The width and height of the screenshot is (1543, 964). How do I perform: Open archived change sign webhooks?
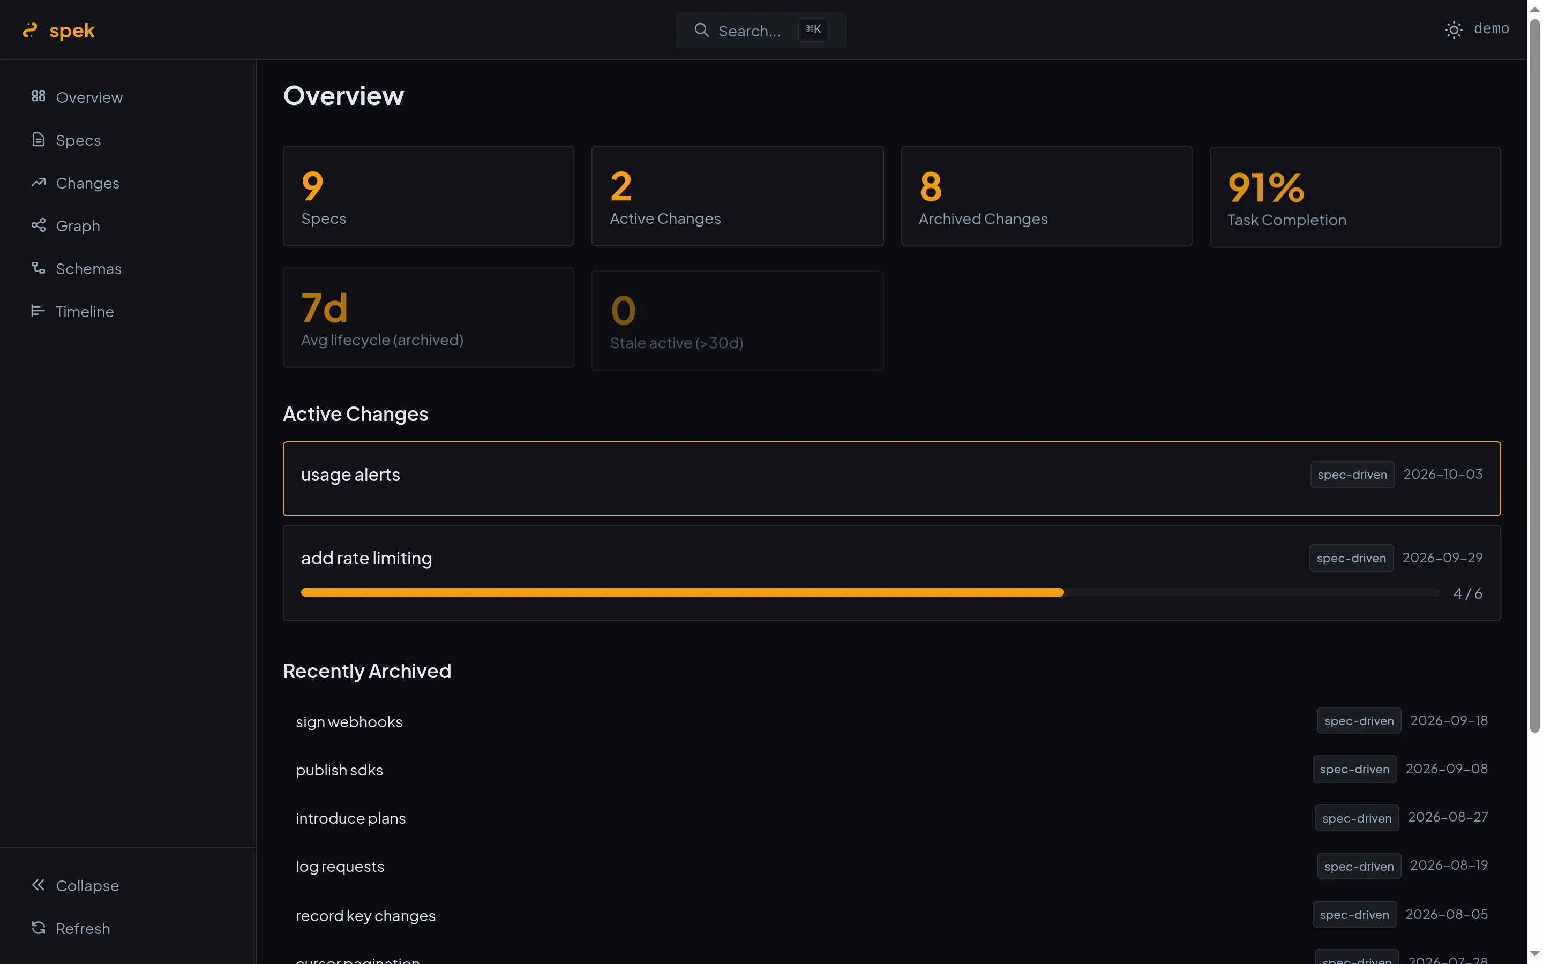coord(892,721)
